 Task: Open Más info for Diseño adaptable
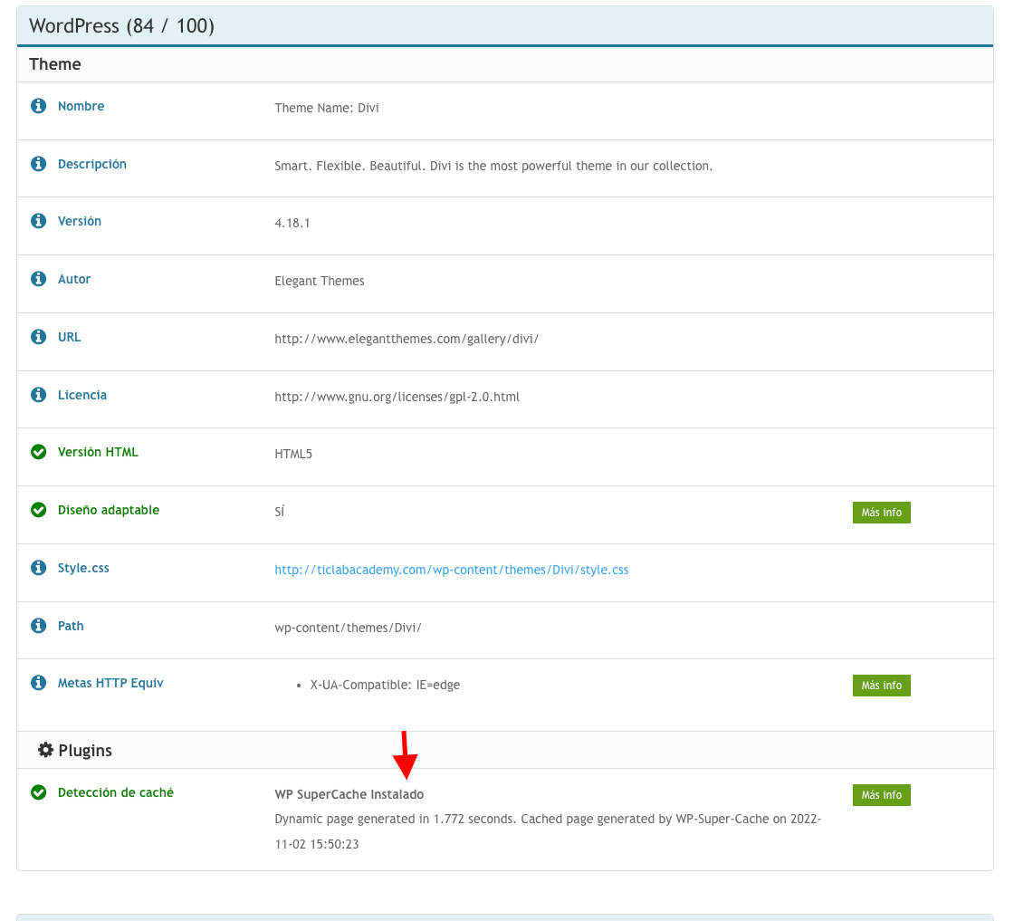(x=882, y=513)
